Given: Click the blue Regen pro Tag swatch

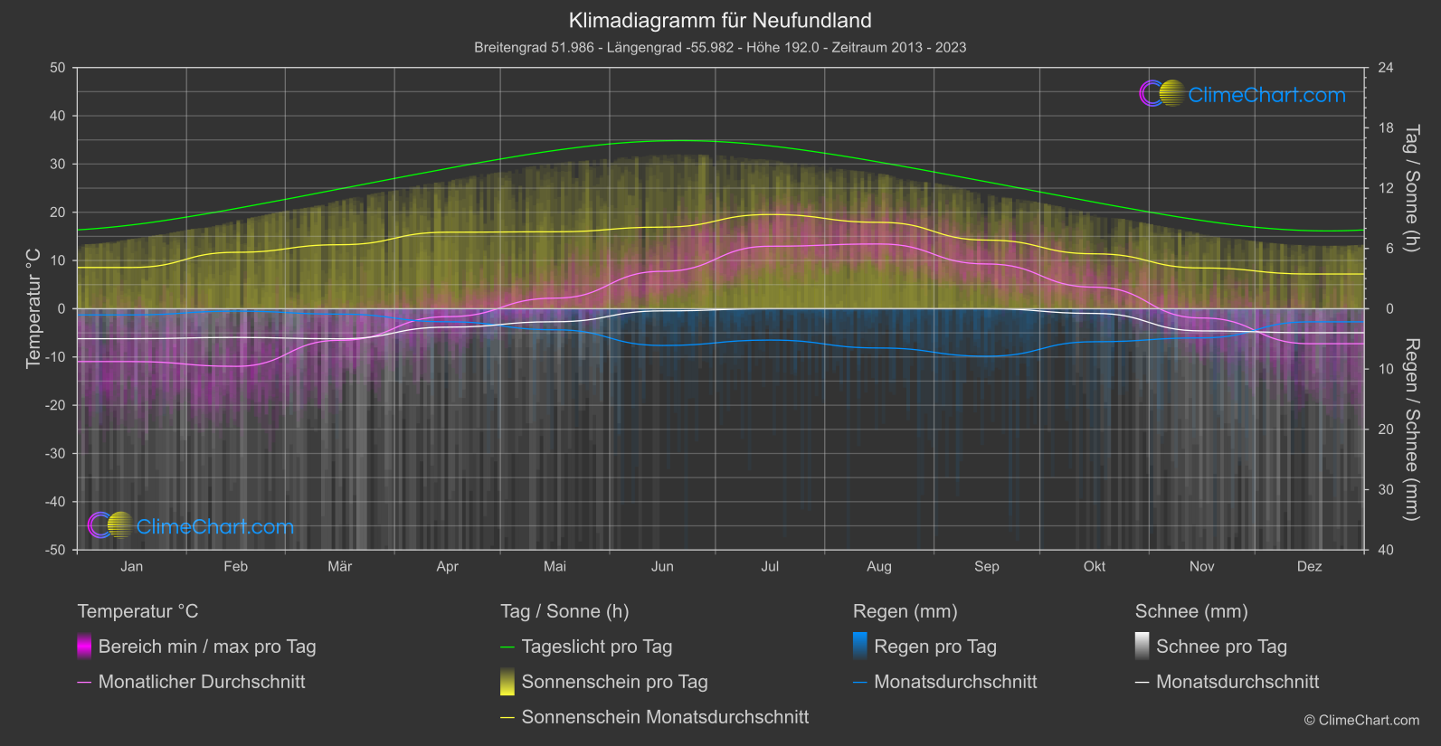Looking at the screenshot, I should (860, 647).
